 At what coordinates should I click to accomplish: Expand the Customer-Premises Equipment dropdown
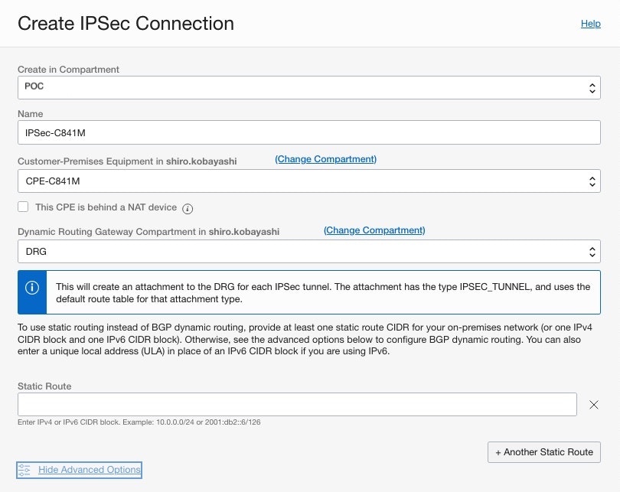[x=308, y=181]
